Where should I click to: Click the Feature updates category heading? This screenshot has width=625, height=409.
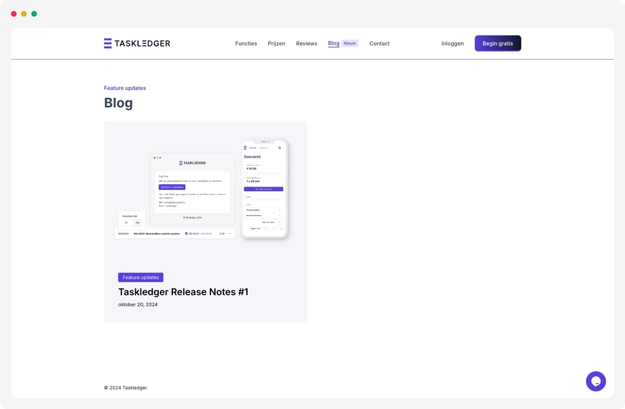tap(125, 88)
